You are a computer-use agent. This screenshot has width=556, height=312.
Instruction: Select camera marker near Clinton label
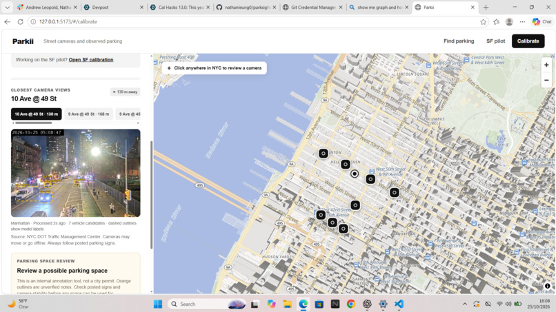[x=323, y=154]
